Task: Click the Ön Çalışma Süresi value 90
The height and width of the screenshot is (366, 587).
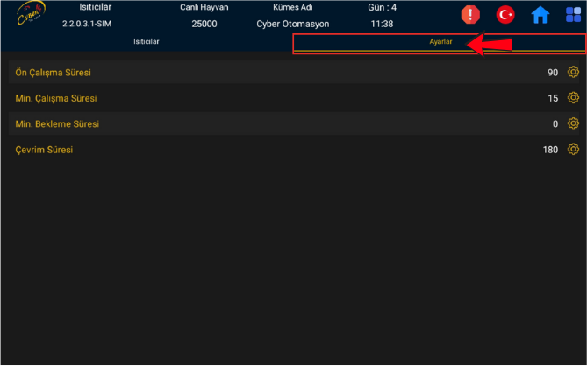Action: tap(552, 73)
